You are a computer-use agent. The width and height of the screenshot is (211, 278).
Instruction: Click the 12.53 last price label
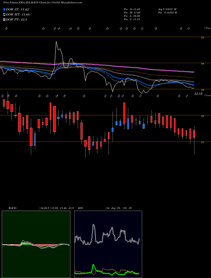pyautogui.click(x=198, y=94)
